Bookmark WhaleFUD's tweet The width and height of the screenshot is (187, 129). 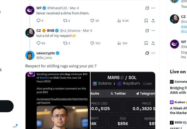(146, 20)
